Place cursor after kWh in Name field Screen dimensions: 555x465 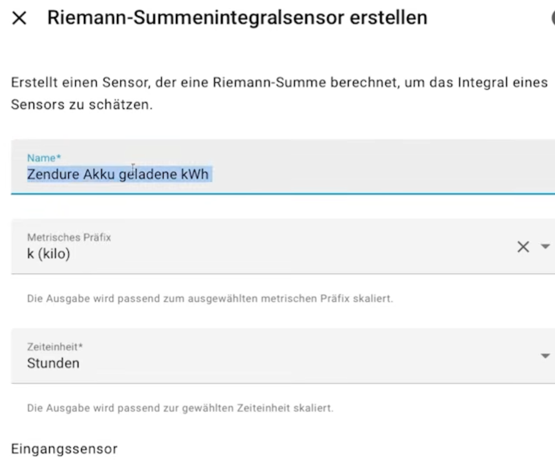pyautogui.click(x=210, y=175)
